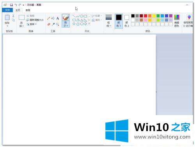Pick the orange color swatch in the top row
Image resolution: width=195 pixels, height=147 pixels.
[150, 16]
